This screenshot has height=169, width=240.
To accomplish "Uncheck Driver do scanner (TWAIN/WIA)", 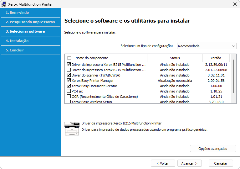I will 69,75.
